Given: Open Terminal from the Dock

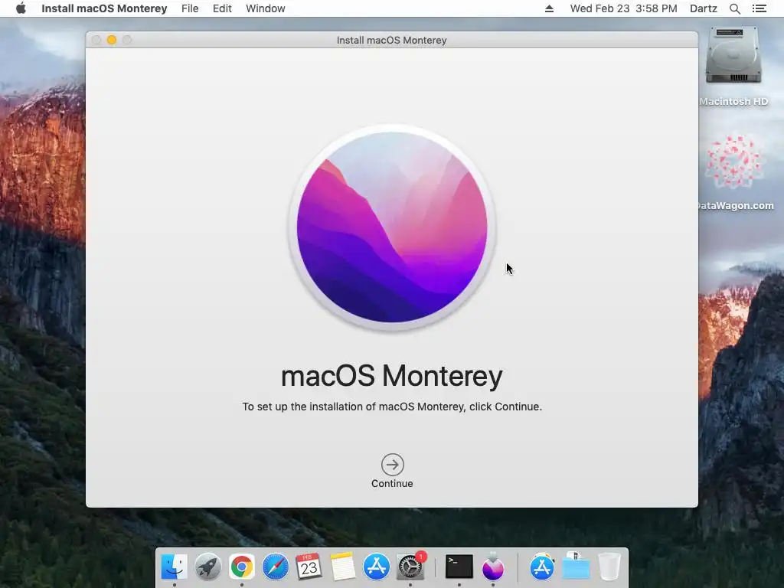Looking at the screenshot, I should pos(459,567).
